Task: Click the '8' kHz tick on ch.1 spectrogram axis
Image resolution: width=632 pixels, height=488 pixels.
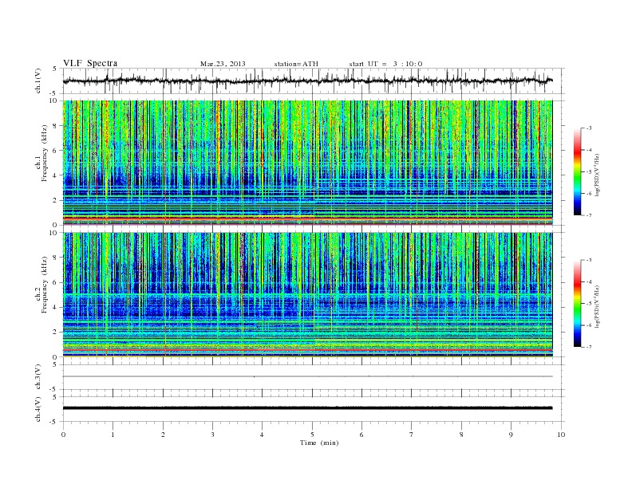Action: pyautogui.click(x=56, y=126)
